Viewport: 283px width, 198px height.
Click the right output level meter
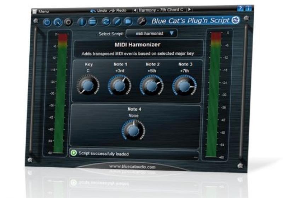(214, 95)
